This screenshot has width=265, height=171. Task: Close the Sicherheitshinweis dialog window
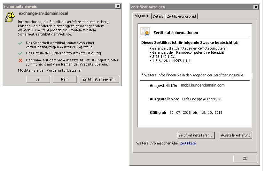point(118,6)
